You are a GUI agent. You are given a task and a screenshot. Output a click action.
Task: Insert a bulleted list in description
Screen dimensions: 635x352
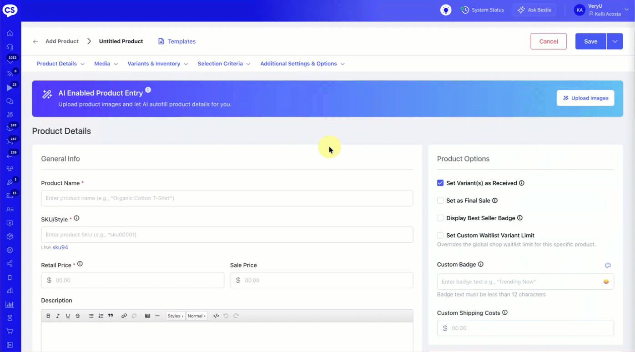(x=91, y=316)
